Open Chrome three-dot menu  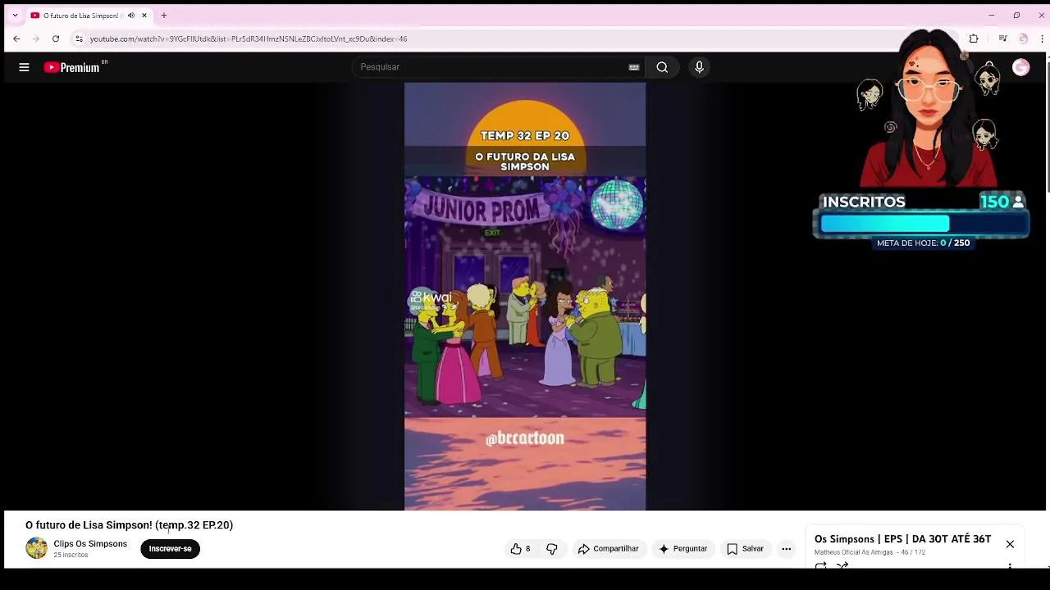click(1042, 39)
